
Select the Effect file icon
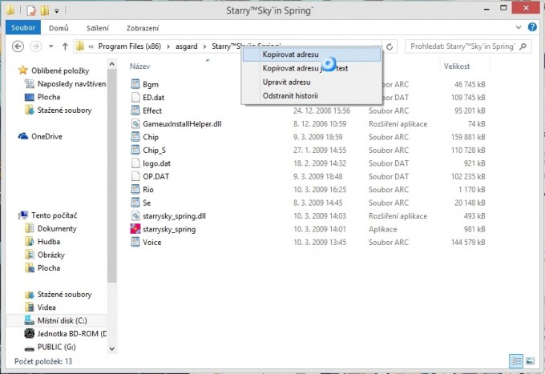point(135,111)
